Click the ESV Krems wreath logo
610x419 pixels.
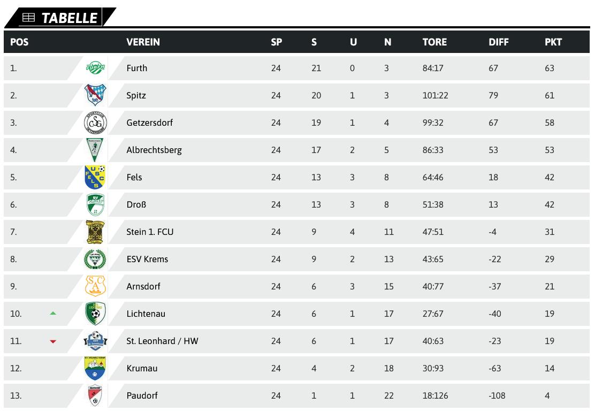coord(95,259)
